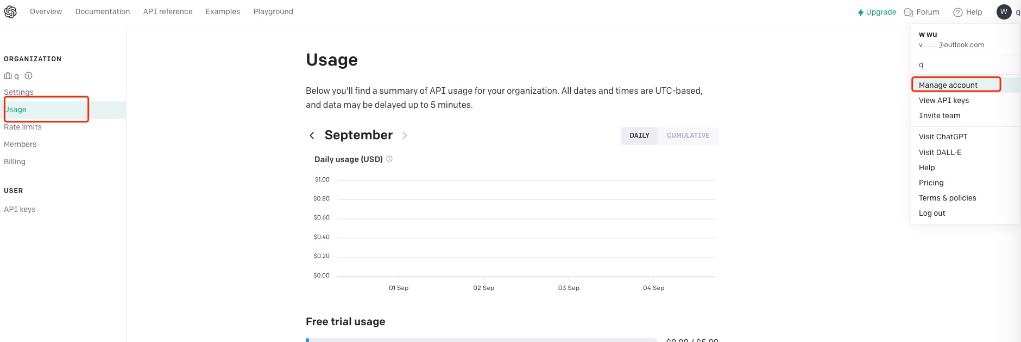
Task: Click the Daily usage info icon
Action: (389, 159)
